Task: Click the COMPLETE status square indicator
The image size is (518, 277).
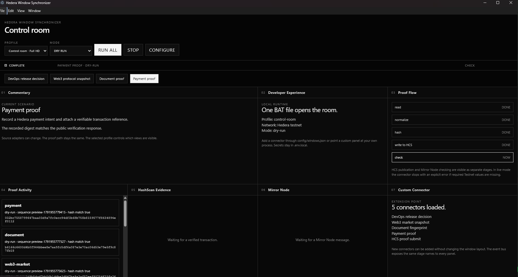Action: pos(6,65)
